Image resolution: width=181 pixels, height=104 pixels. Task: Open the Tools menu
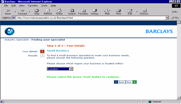[x=44, y=5]
